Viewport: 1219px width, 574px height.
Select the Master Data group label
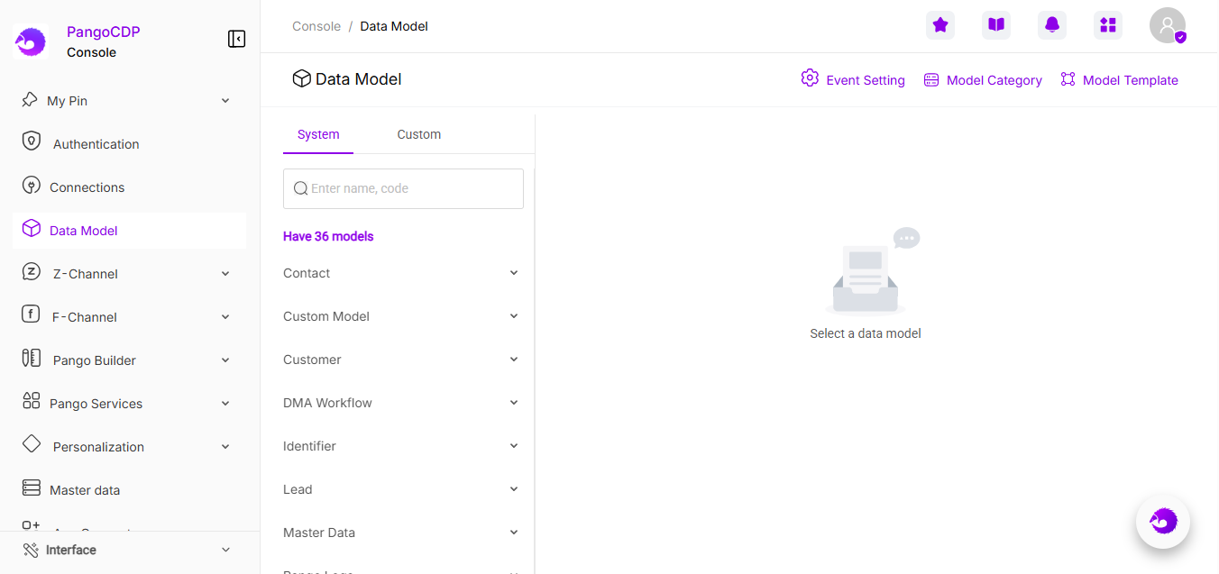tap(319, 533)
